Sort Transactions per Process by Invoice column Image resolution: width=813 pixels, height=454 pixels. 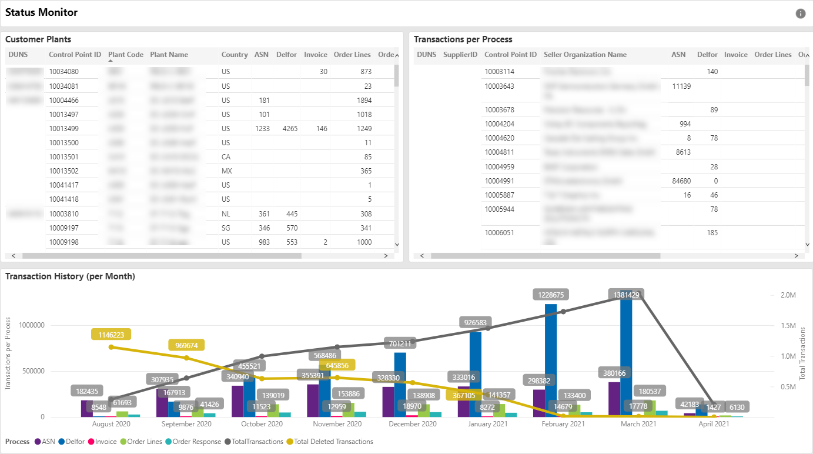[x=735, y=55]
